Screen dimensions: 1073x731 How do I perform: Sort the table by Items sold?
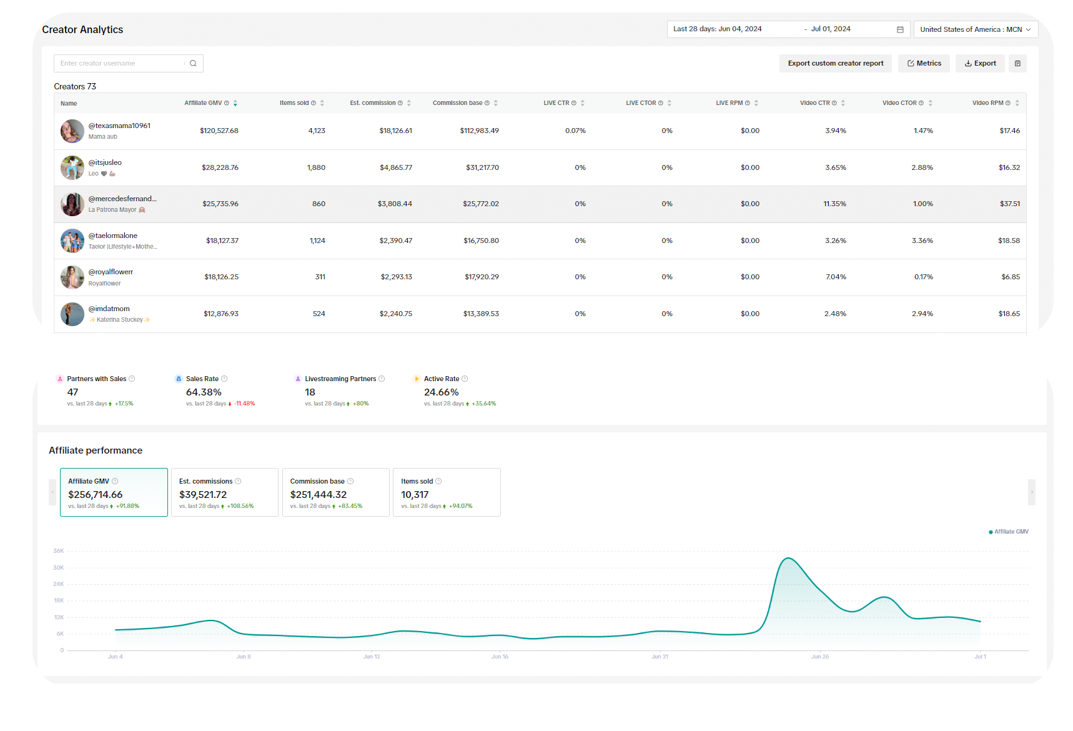coord(322,103)
